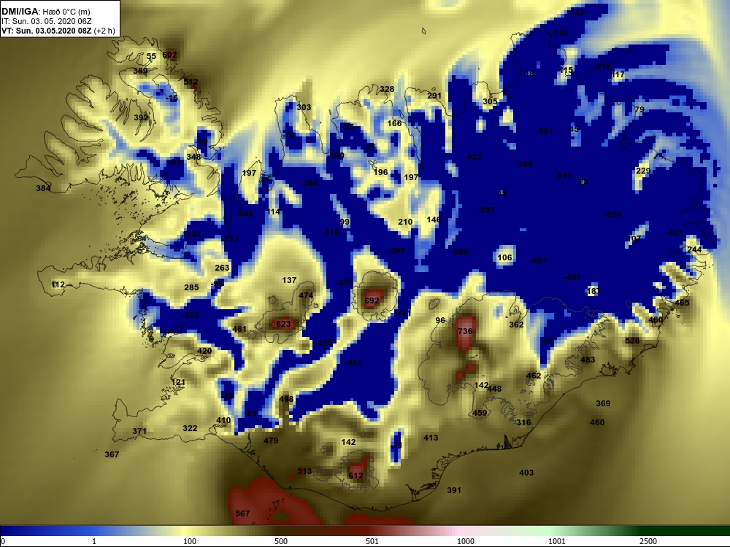
Task: Select the 512 height value
Action: [191, 82]
